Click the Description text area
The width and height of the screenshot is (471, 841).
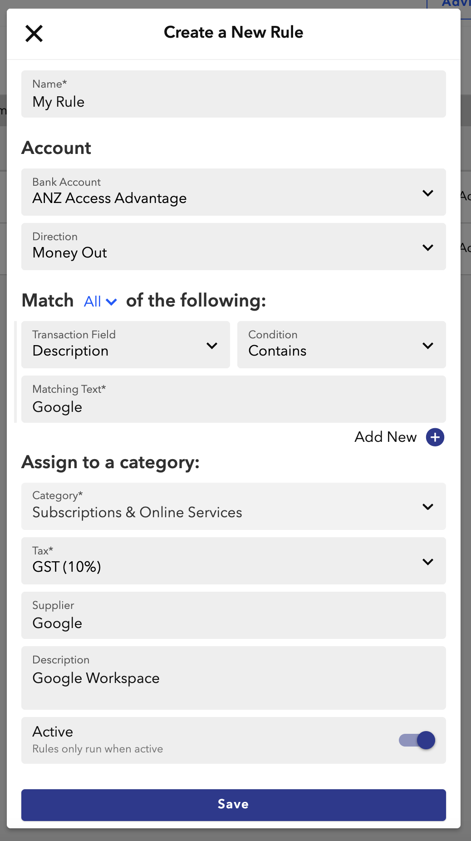pos(233,678)
